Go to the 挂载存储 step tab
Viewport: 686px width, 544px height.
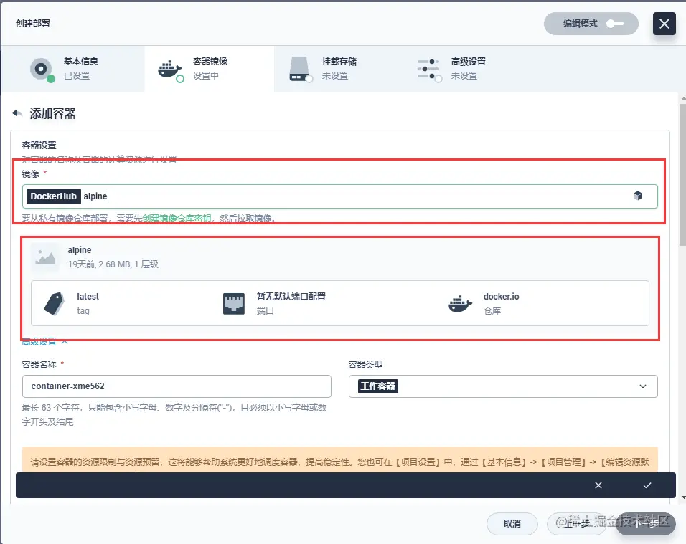coord(339,69)
